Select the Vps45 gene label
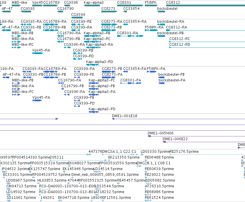245x202 pixels. tap(37, 3)
